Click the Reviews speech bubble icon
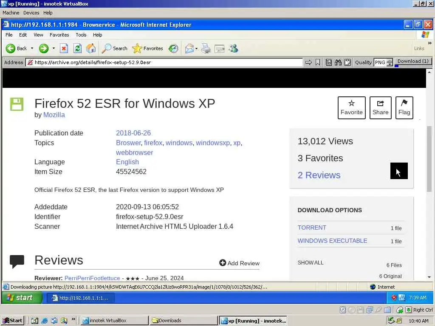Viewport: 435px width, 326px height. 17,261
